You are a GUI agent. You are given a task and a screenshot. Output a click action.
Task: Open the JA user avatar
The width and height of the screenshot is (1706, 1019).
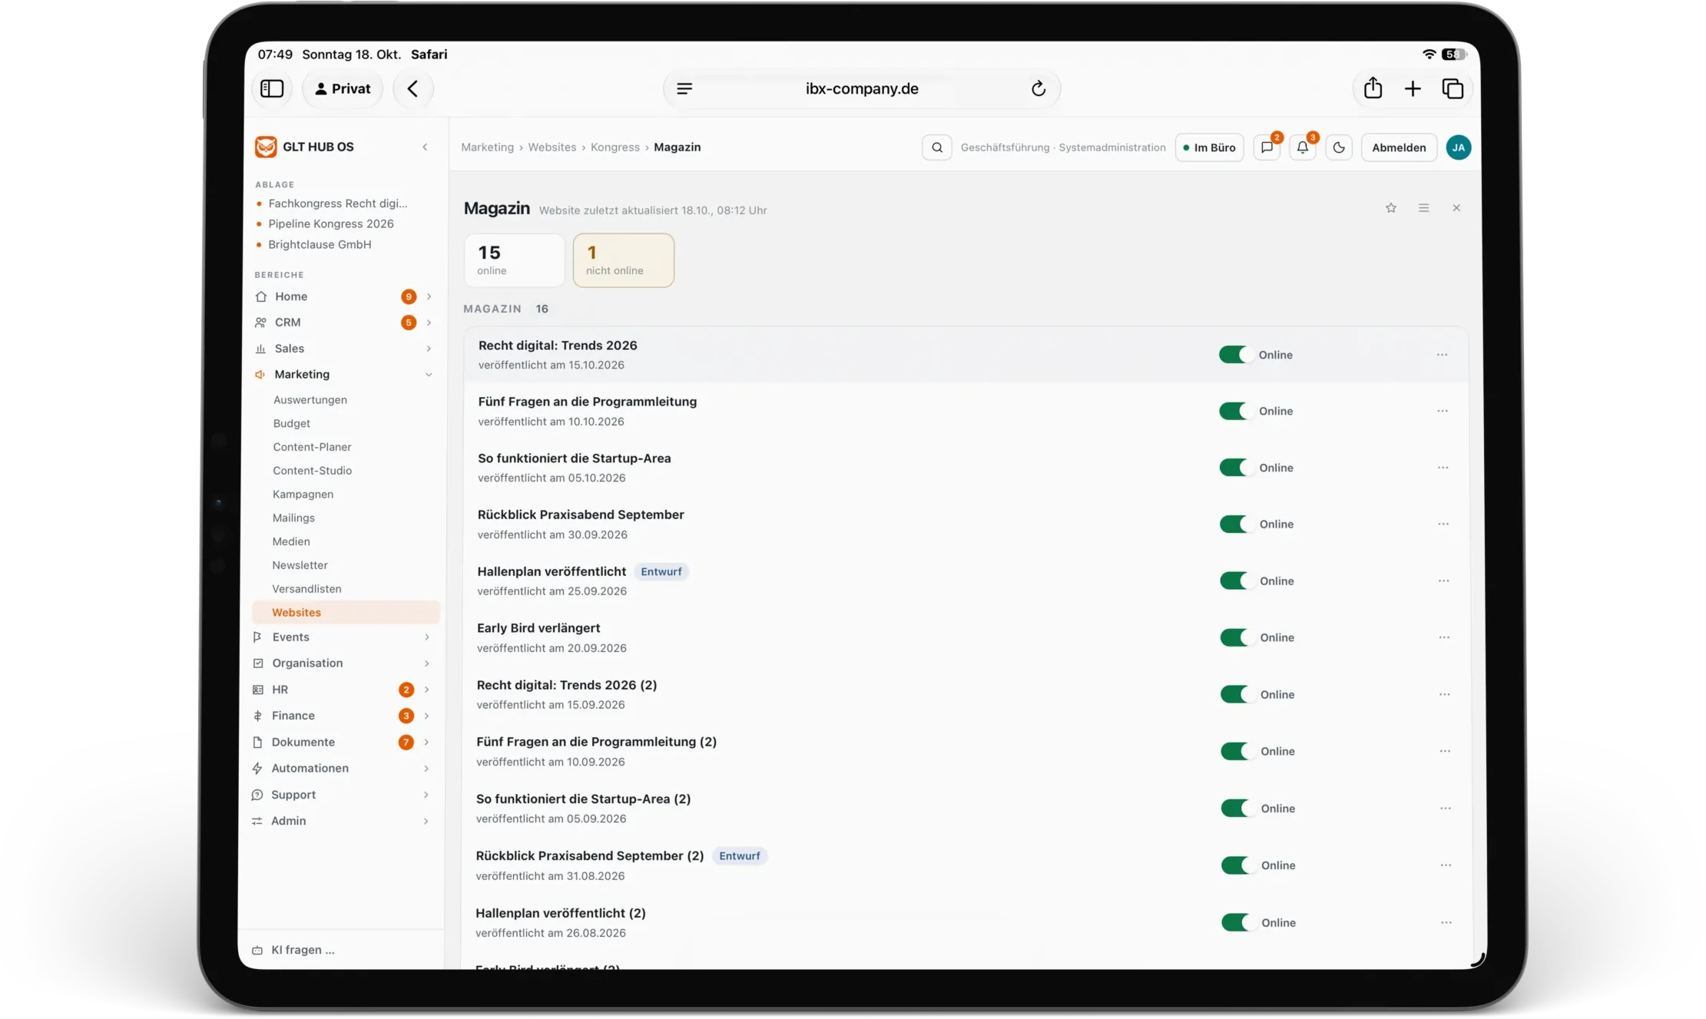coord(1458,147)
